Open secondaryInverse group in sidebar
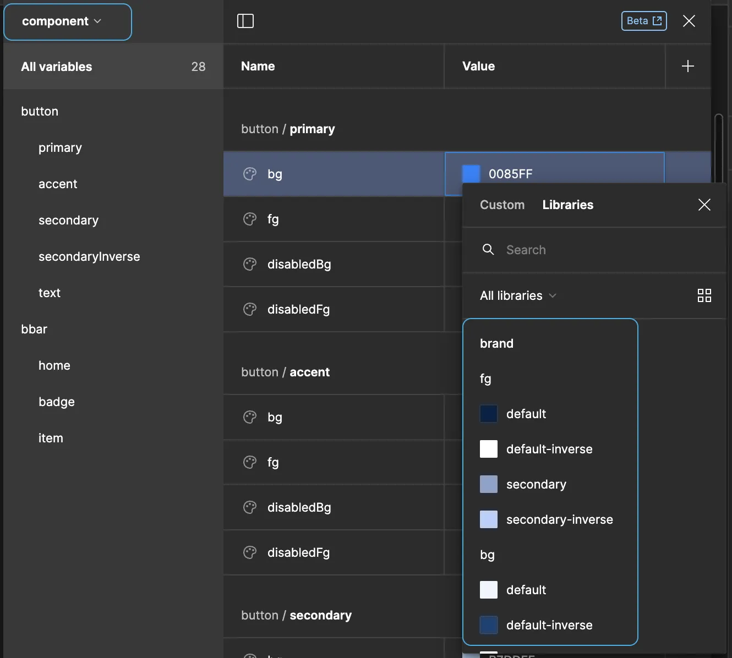Viewport: 732px width, 658px height. [89, 257]
